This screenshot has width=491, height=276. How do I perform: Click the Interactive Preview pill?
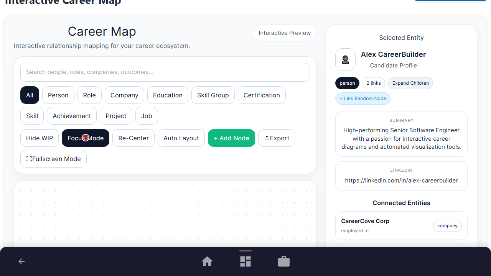(x=285, y=33)
